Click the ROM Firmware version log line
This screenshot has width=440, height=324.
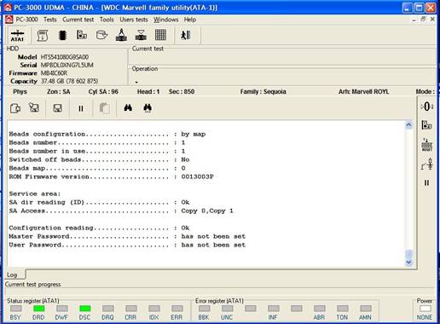(x=111, y=176)
